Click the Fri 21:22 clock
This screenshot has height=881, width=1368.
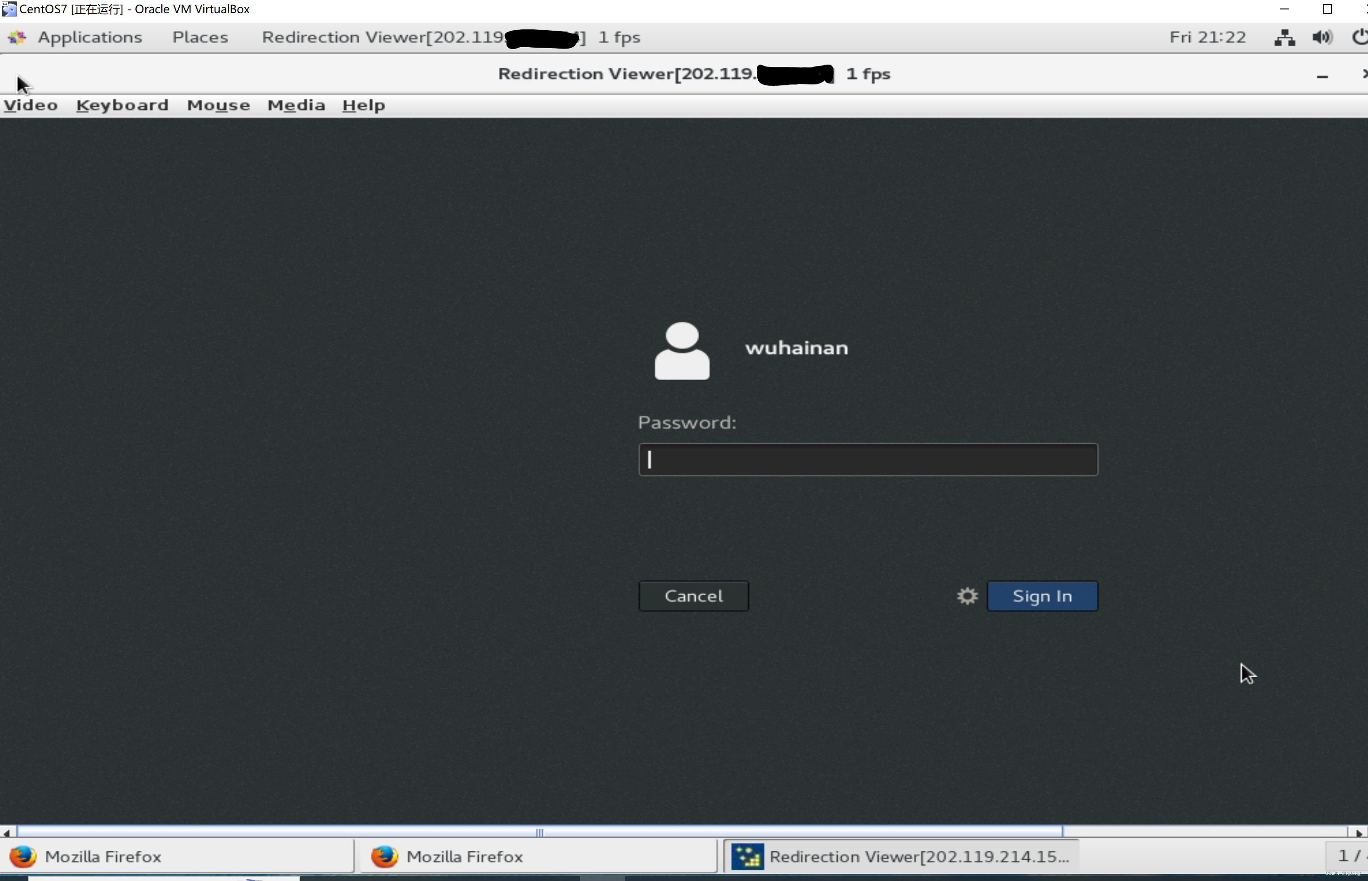(x=1207, y=38)
